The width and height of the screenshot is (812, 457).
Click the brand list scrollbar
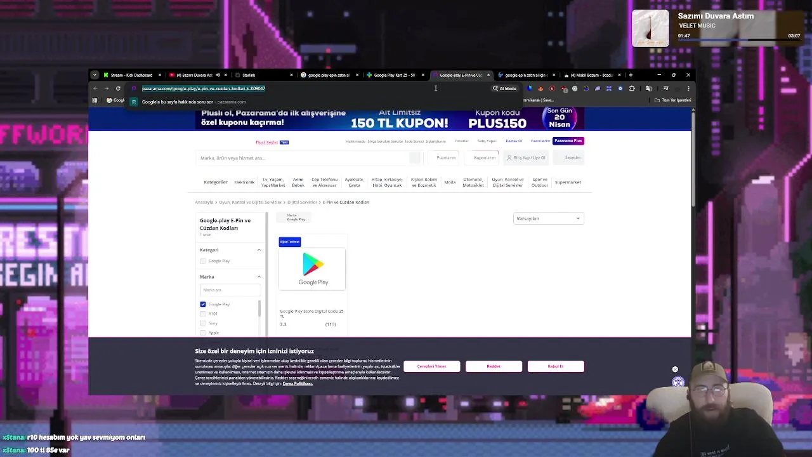click(x=259, y=308)
